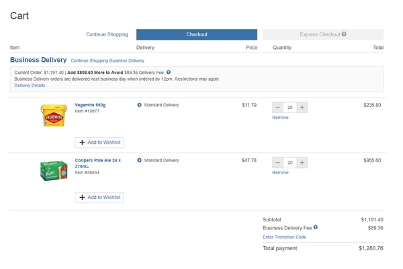This screenshot has height=269, width=403.
Task: Increase the Vegemite quantity
Action: click(302, 108)
